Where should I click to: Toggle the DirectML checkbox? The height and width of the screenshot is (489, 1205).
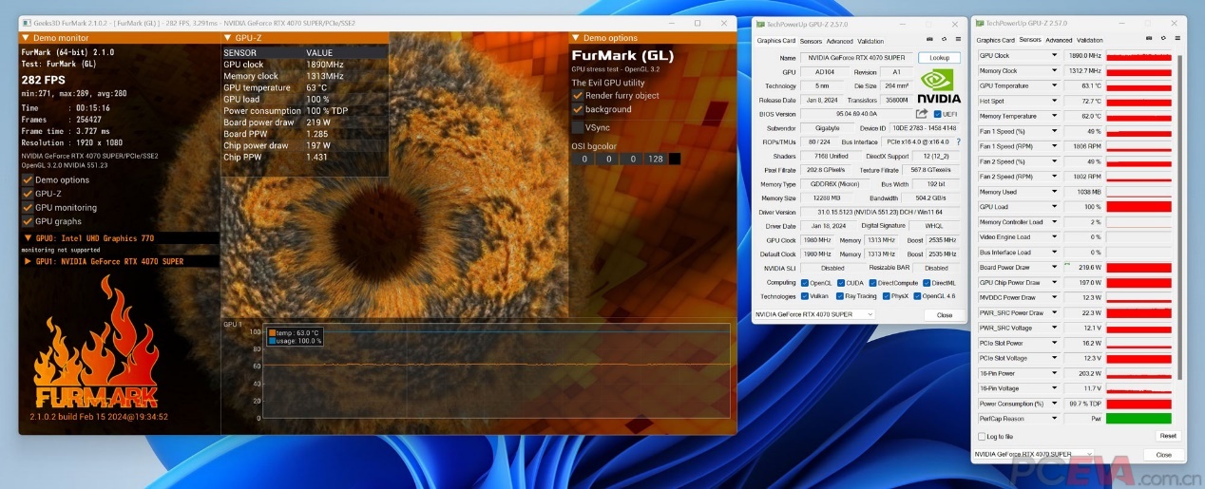927,282
